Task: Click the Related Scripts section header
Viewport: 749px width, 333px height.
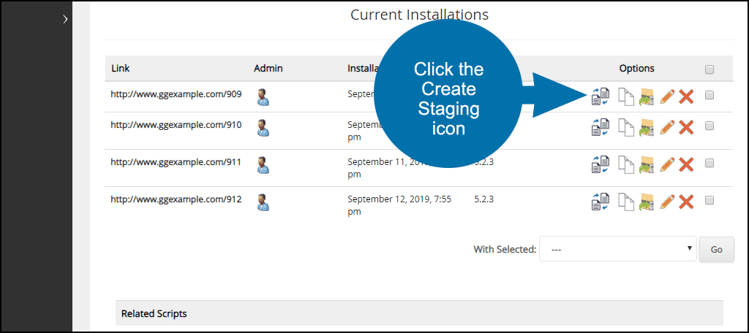Action: 419,313
